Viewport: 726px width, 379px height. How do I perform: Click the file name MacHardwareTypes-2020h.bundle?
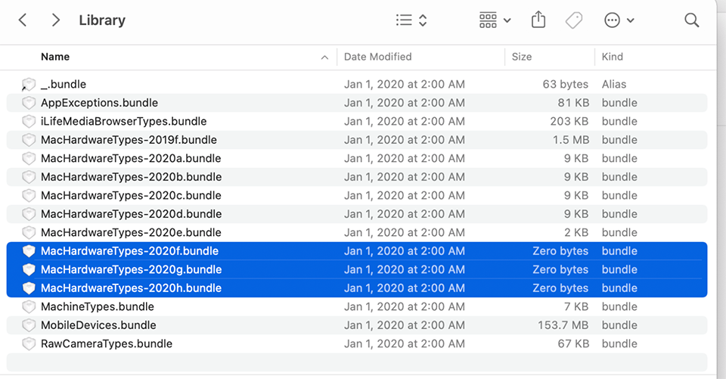[131, 288]
